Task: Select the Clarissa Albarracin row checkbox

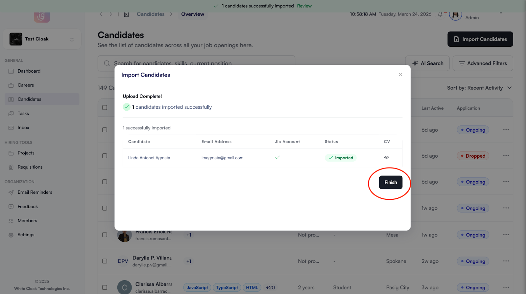Action: [105, 287]
